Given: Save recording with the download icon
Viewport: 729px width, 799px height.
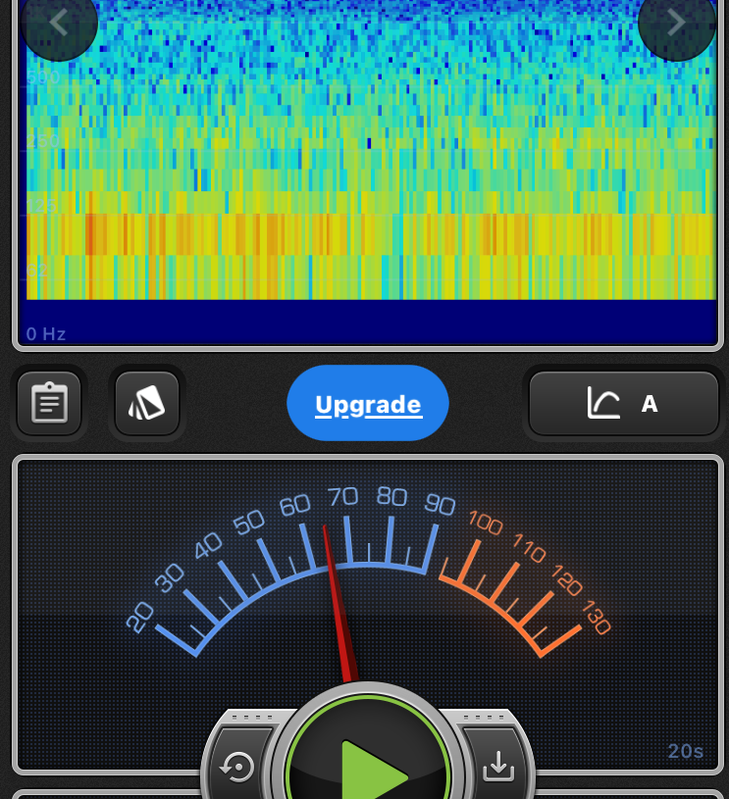Looking at the screenshot, I should pos(498,766).
